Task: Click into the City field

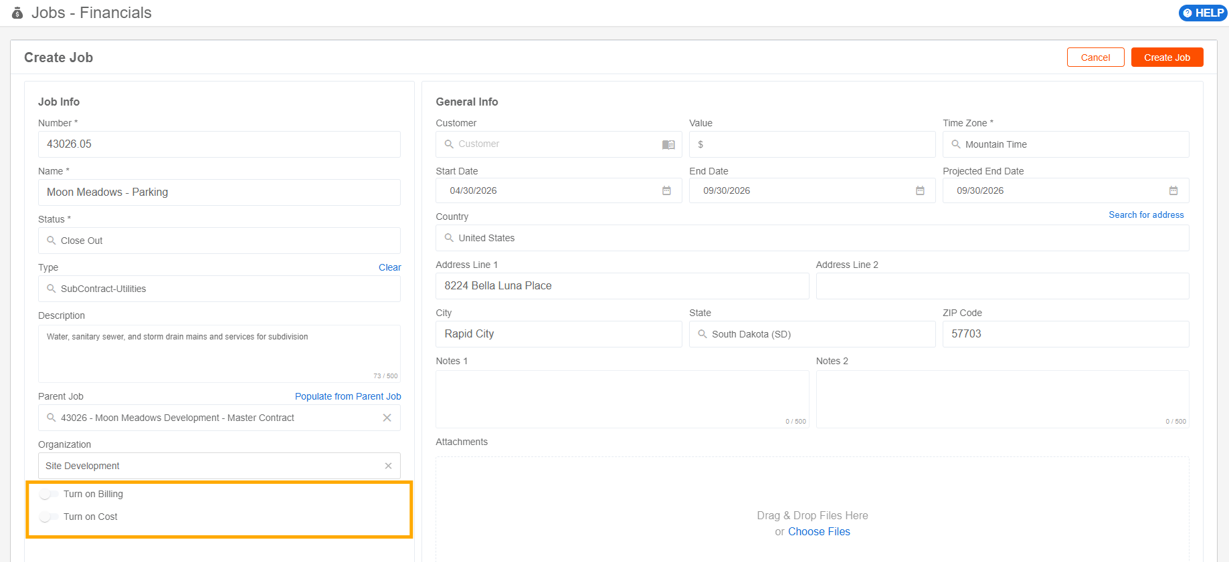Action: (559, 334)
